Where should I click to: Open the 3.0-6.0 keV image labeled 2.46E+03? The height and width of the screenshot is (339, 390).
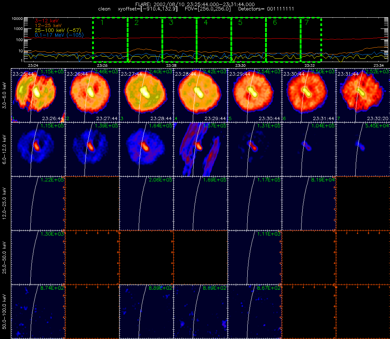coord(92,95)
